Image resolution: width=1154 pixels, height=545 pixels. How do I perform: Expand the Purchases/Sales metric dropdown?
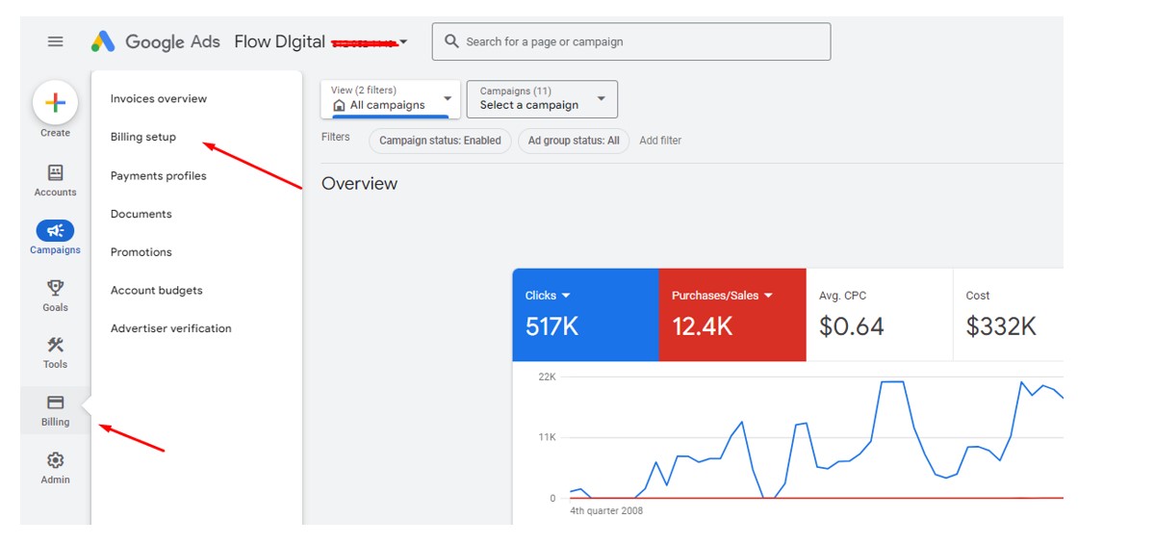tap(768, 296)
